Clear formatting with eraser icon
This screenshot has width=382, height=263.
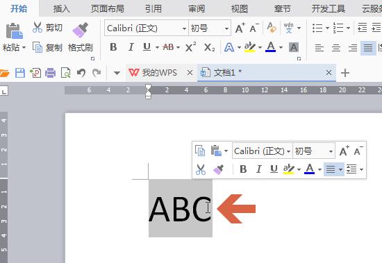click(x=272, y=28)
